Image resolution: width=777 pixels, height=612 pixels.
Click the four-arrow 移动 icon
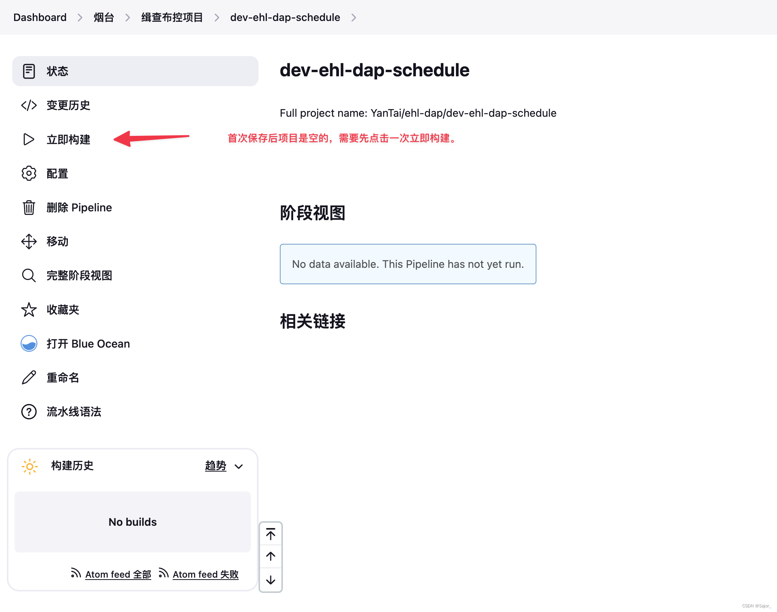point(29,242)
